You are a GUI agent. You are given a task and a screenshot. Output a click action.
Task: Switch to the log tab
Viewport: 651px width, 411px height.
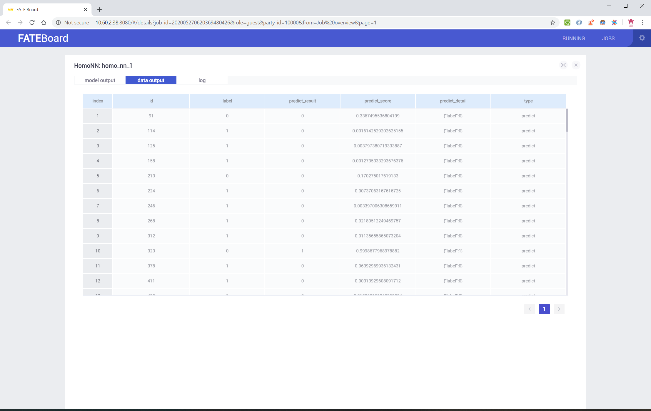point(202,80)
